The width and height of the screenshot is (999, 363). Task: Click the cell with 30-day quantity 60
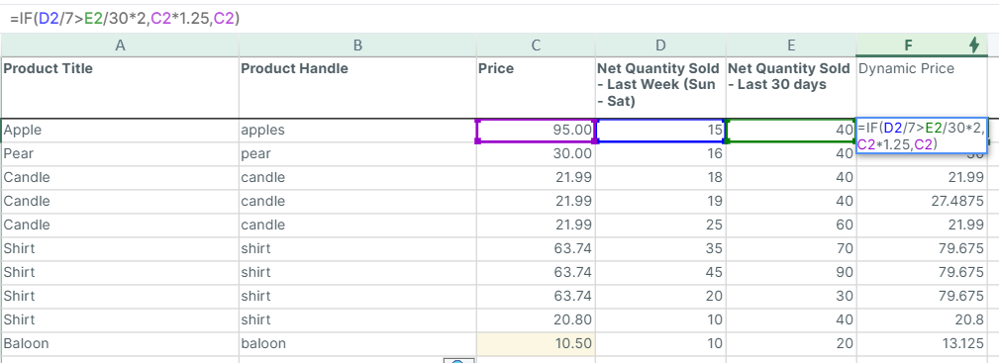pos(791,225)
